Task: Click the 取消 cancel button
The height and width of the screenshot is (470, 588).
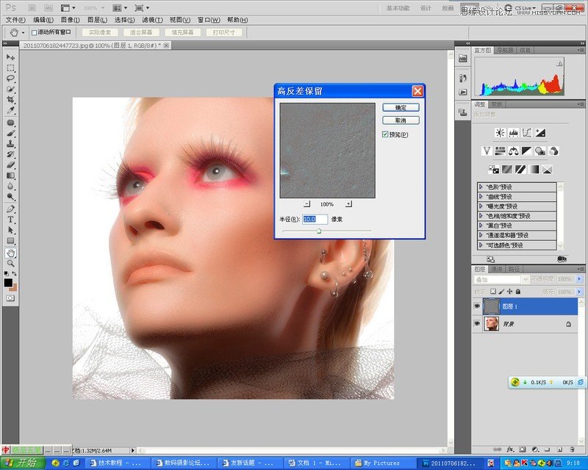Action: (400, 119)
